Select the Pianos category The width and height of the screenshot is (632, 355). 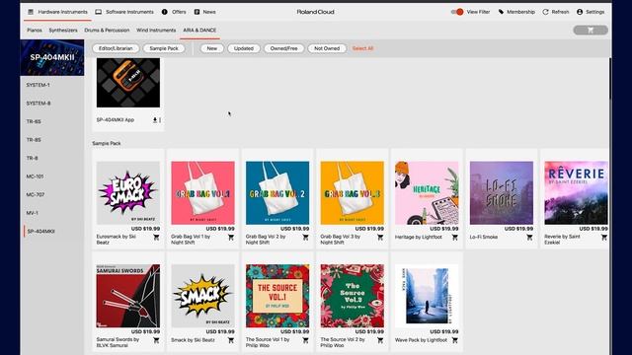pos(35,31)
